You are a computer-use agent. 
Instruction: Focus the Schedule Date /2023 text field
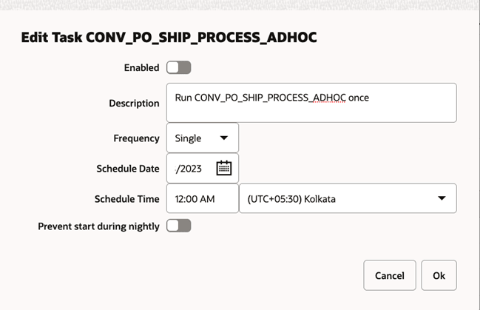click(x=191, y=169)
